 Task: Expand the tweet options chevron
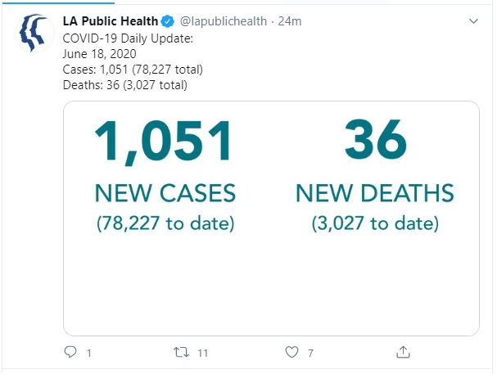click(473, 21)
